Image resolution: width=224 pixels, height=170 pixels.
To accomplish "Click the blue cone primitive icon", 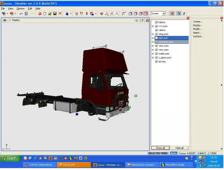I will (x=67, y=14).
